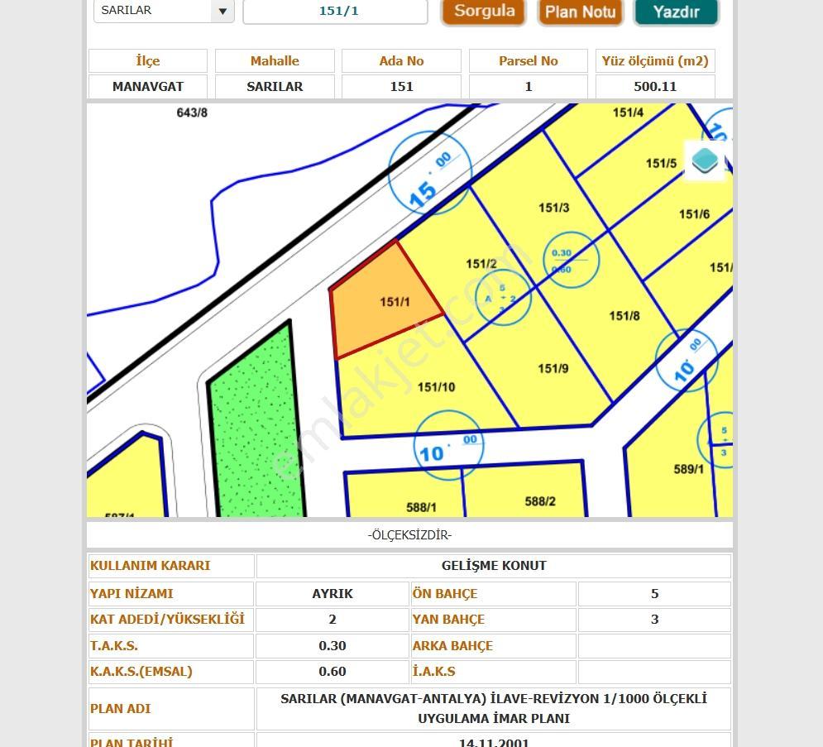Viewport: 823px width, 747px height.
Task: Click parcel label 151/4 on map
Action: pos(628,113)
